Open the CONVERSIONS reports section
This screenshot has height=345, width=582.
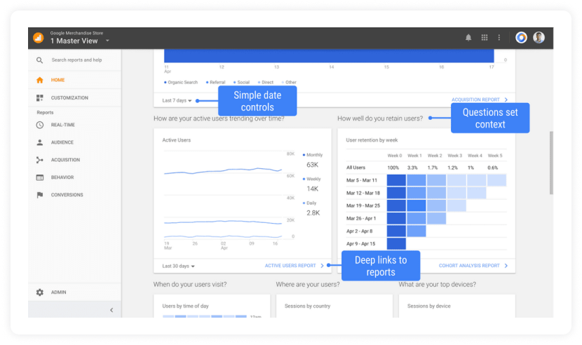point(67,195)
